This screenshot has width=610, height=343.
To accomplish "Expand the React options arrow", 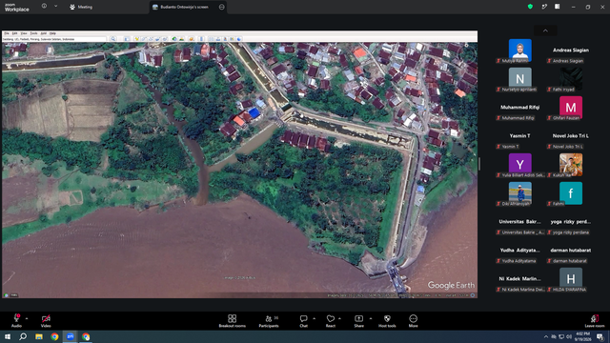I will [339, 318].
